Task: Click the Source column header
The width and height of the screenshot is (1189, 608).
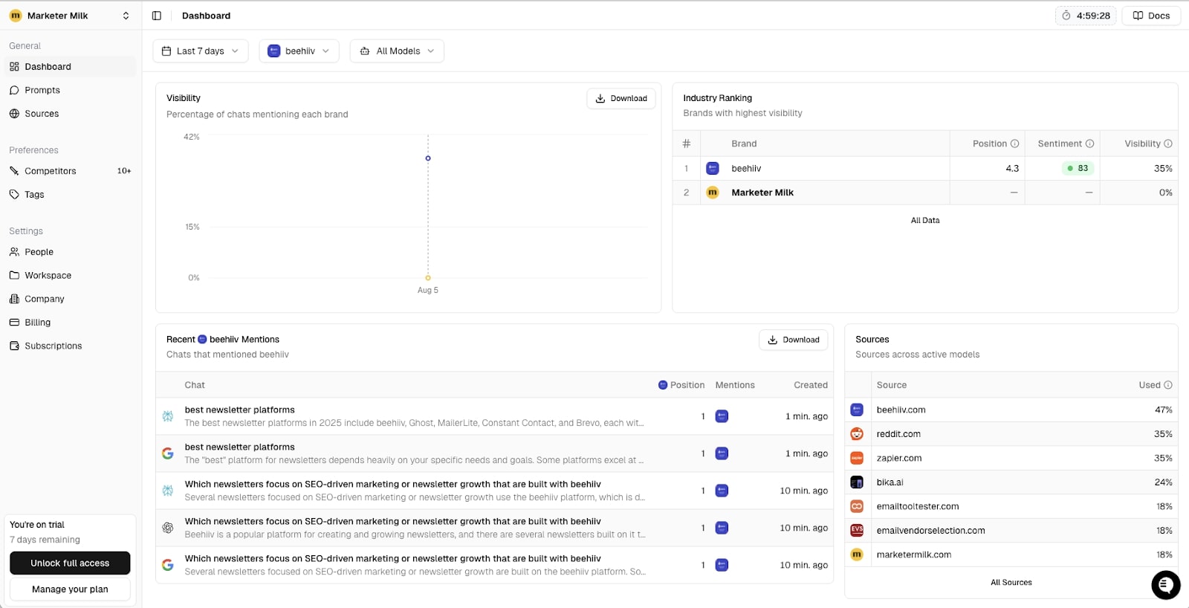Action: (x=892, y=385)
